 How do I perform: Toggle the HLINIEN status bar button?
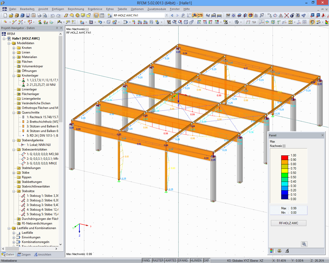(x=196, y=260)
